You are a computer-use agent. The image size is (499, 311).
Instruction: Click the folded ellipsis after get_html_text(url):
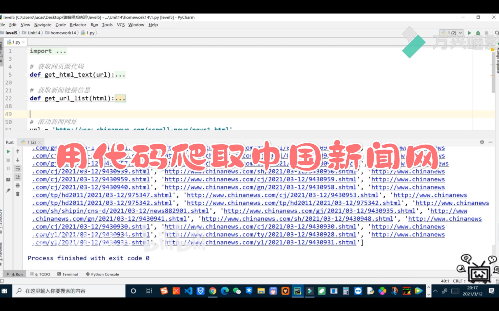(x=120, y=75)
